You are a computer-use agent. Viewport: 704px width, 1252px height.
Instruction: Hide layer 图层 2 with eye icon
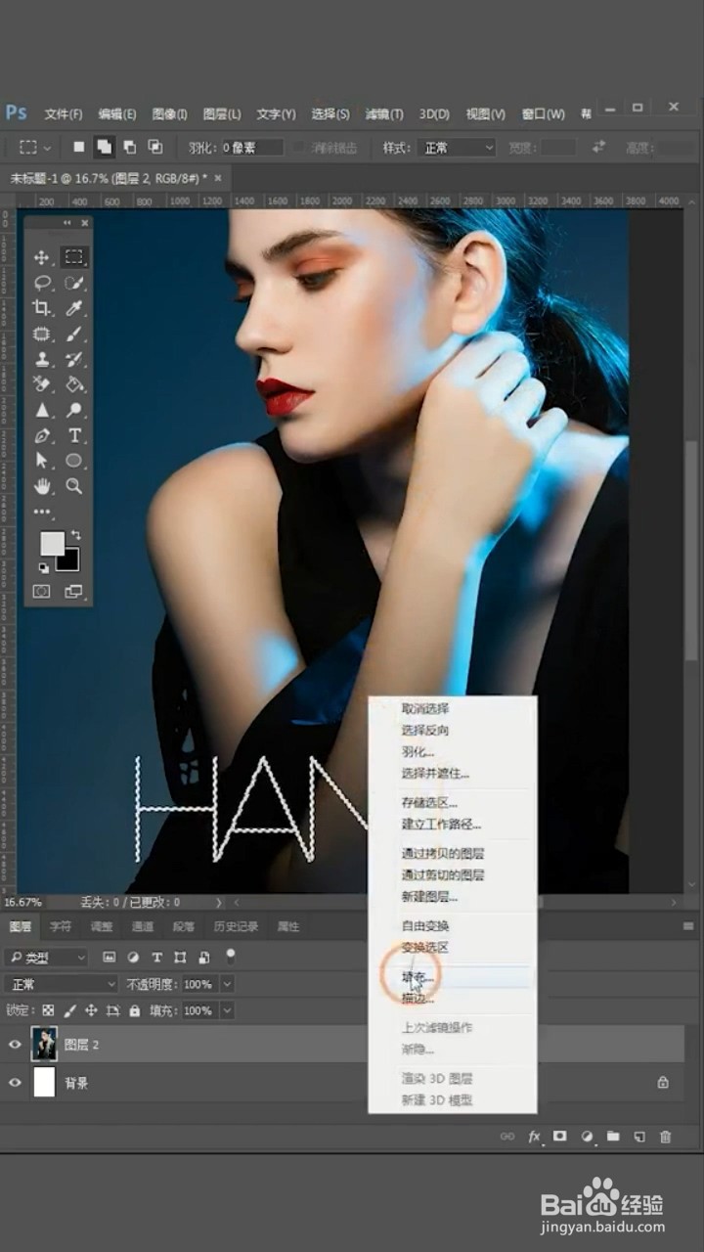[15, 1045]
